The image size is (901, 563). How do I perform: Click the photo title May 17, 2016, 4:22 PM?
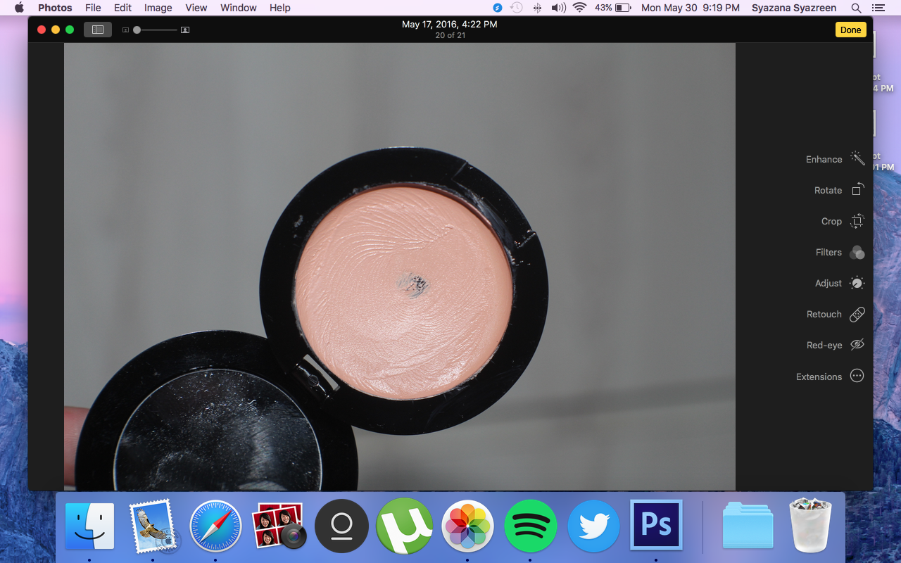[x=450, y=24]
